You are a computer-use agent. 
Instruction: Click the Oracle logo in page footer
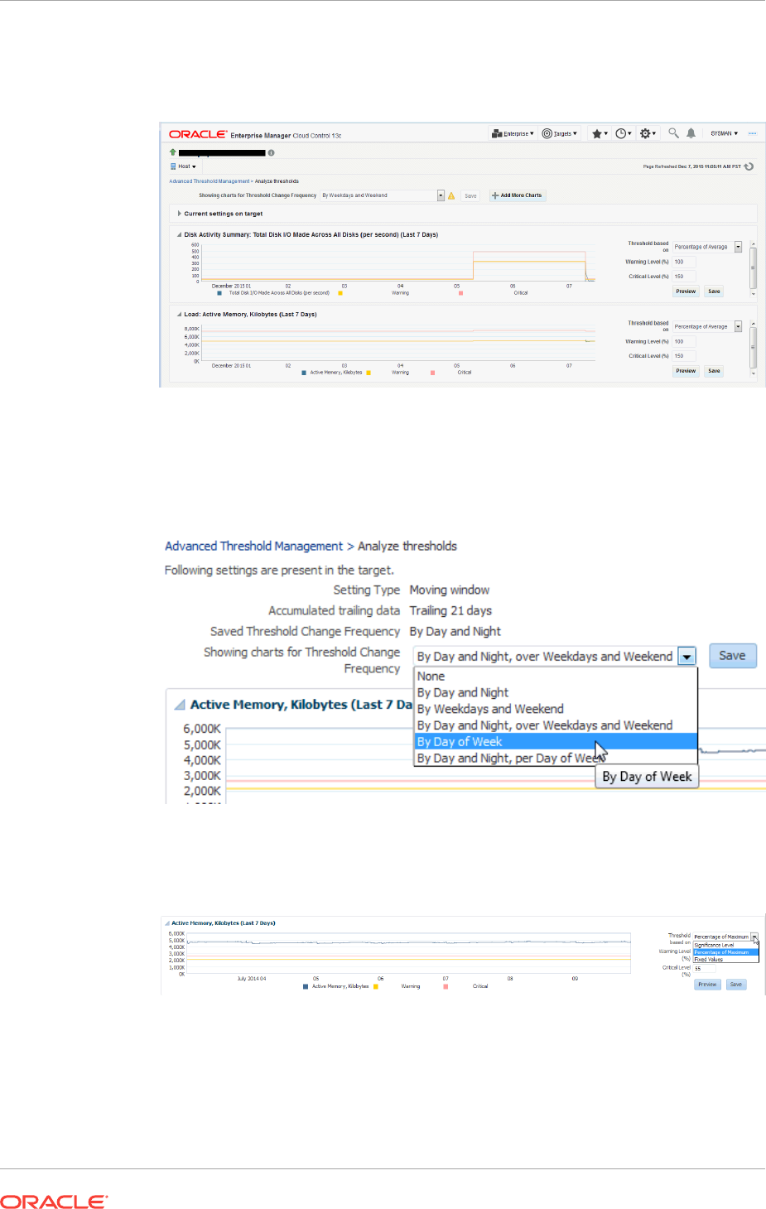(x=54, y=1202)
